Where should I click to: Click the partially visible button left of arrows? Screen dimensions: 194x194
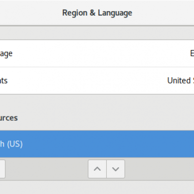pyautogui.click(x=2, y=169)
